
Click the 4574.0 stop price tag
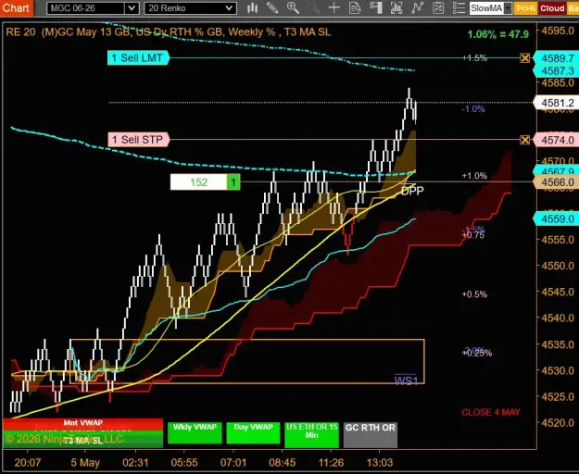tap(557, 140)
